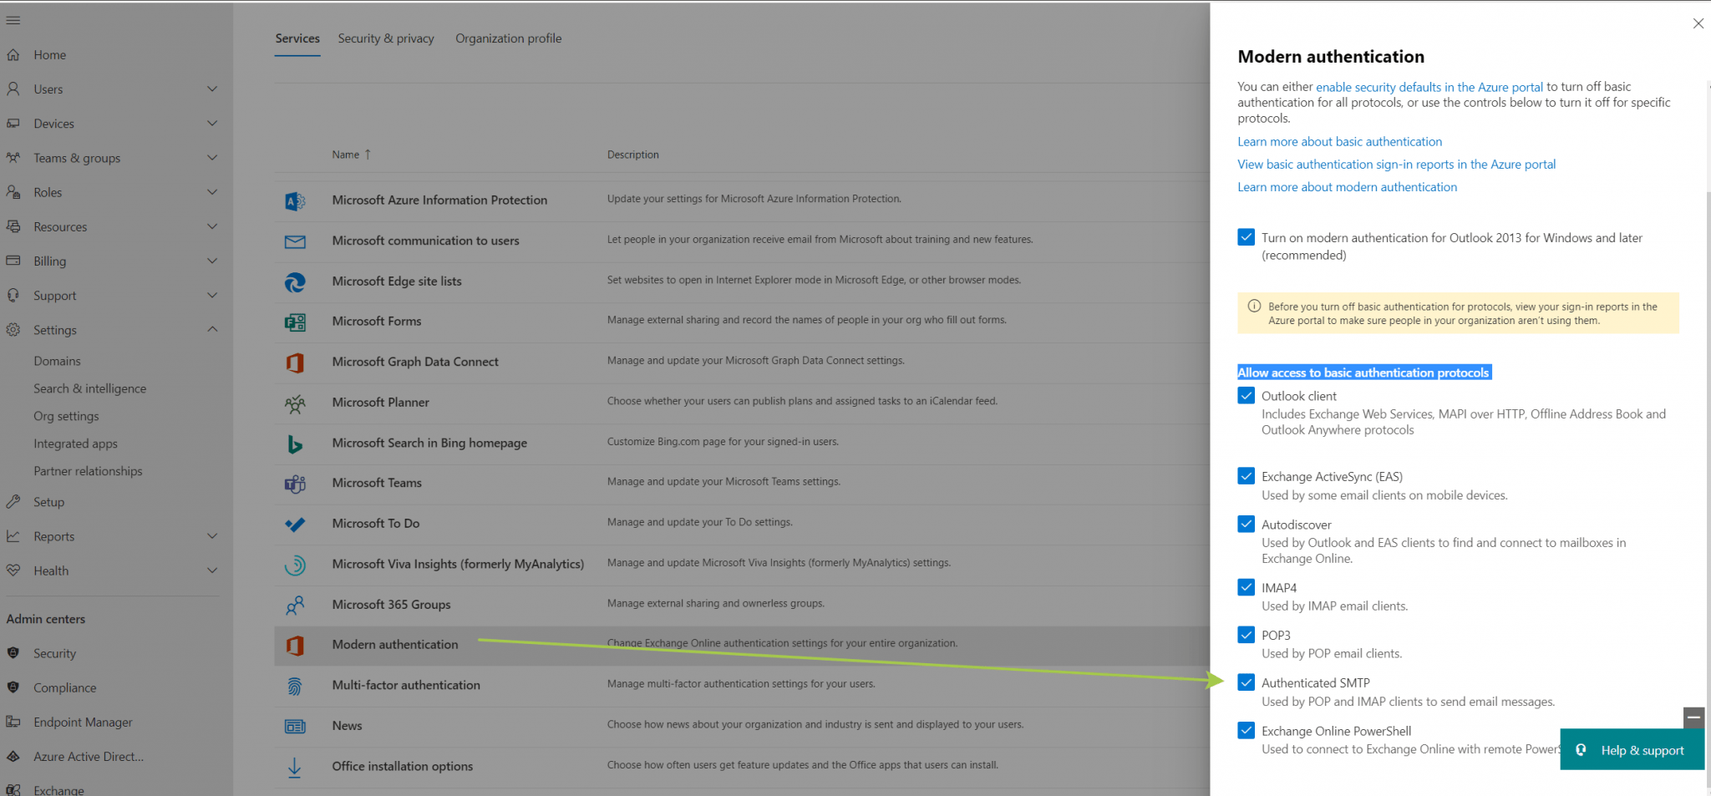Close the Modern authentication panel

point(1698,23)
